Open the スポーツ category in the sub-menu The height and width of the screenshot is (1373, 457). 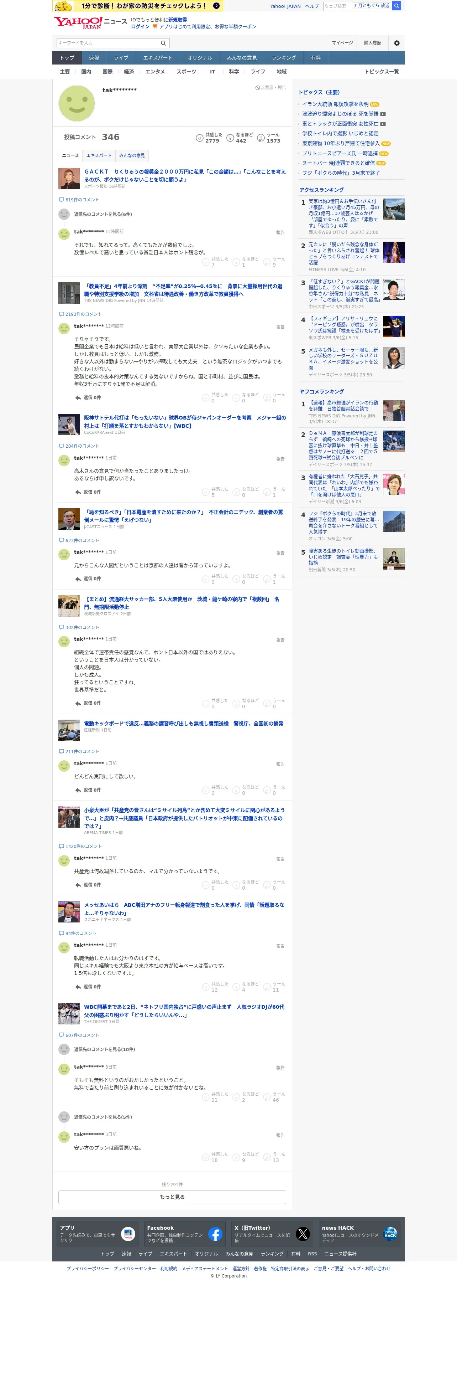coord(186,71)
